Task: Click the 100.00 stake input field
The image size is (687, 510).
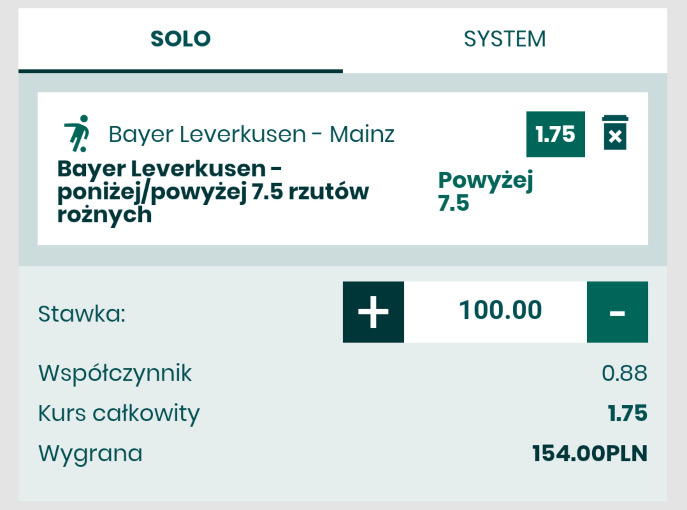Action: point(500,310)
